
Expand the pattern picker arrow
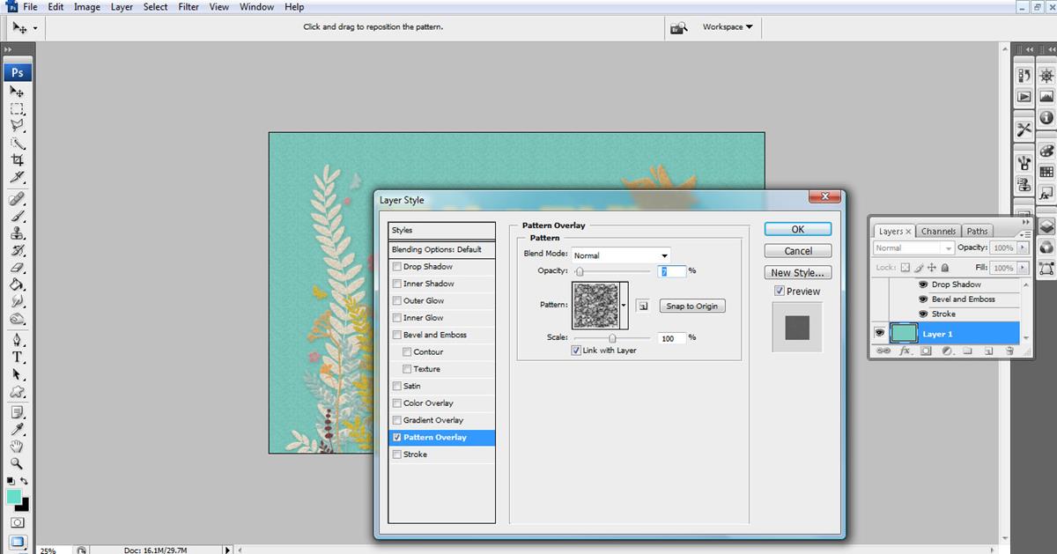coord(625,306)
